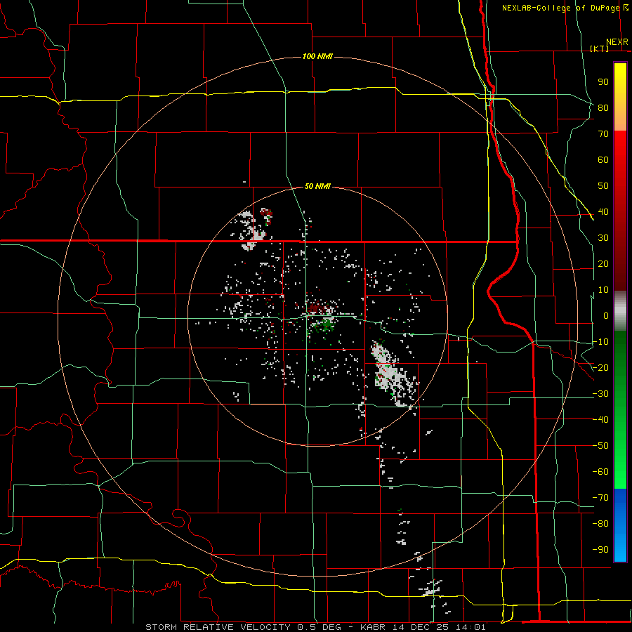This screenshot has width=632, height=632.
Task: Select the -40 value on velocity scale
Action: tap(600, 420)
